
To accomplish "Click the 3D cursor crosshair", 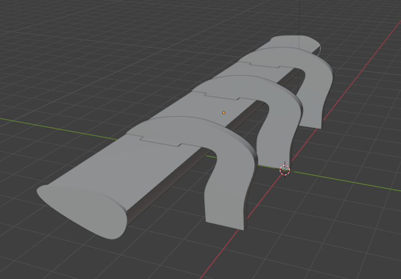I will (x=285, y=170).
